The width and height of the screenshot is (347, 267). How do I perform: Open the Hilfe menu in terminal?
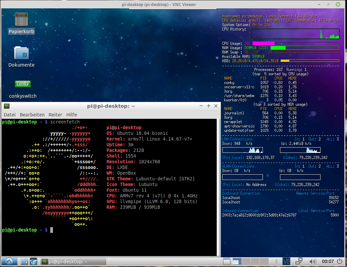(72, 114)
